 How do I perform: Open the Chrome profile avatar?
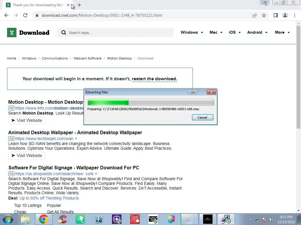coord(285,15)
